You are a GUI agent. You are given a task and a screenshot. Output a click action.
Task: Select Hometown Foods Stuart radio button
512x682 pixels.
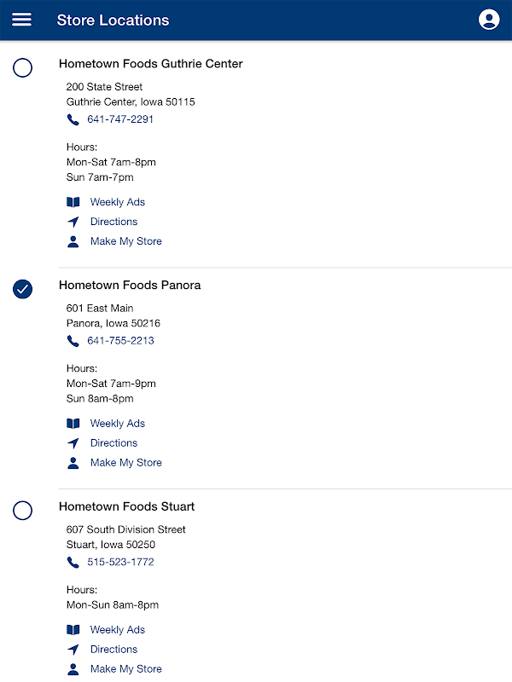click(x=23, y=511)
